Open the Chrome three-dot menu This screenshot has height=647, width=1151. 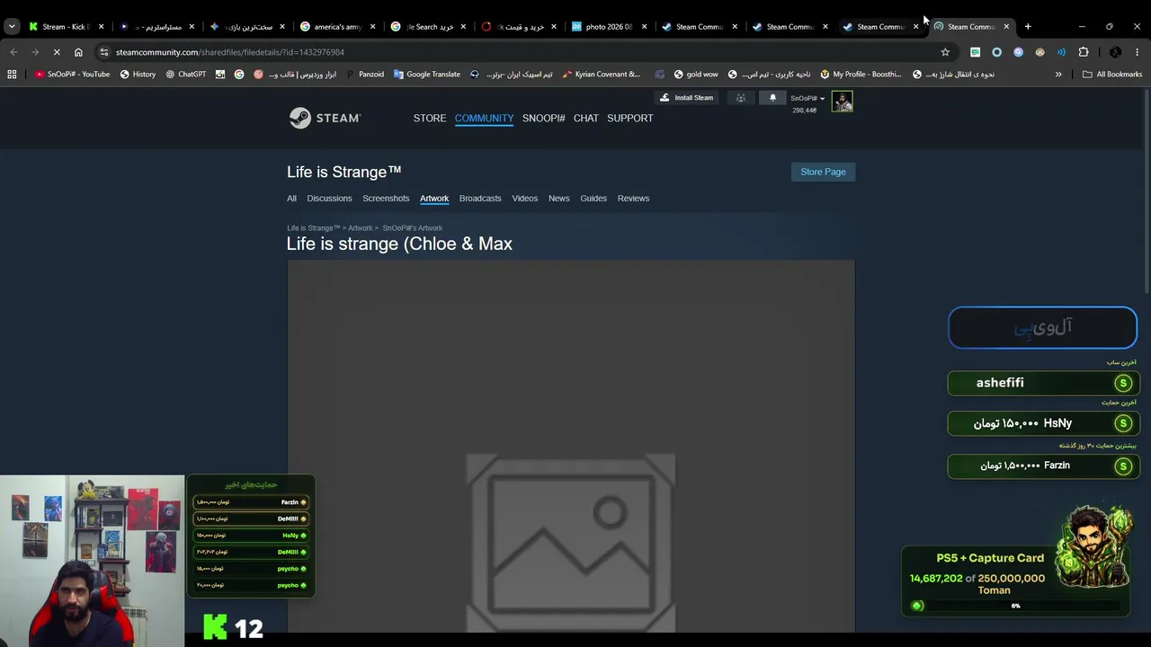pos(1138,52)
